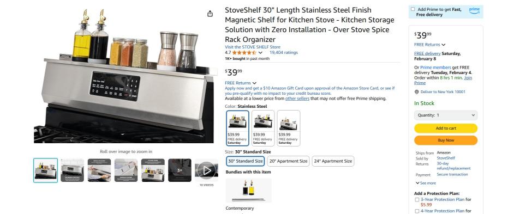Viewport: 514px width, 214px height.
Task: Enable the 3-Year Protection Plan checkbox
Action: point(417,200)
